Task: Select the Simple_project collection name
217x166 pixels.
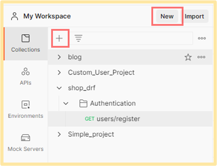Action: click(x=91, y=134)
